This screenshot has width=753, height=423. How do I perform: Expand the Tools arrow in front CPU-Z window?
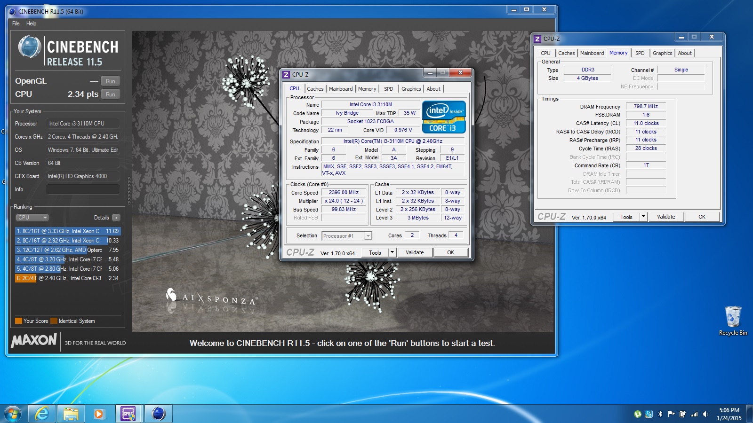click(392, 252)
